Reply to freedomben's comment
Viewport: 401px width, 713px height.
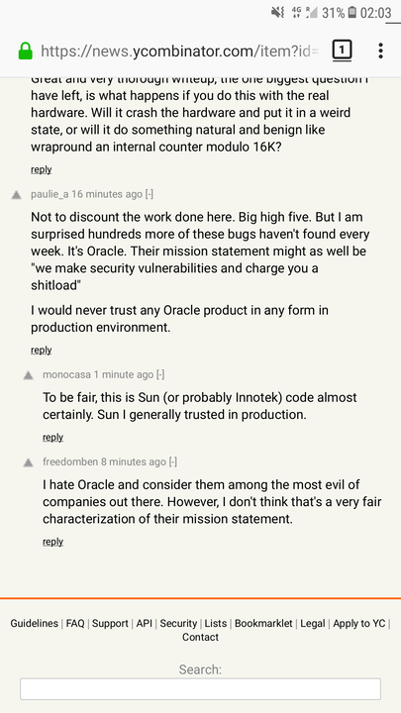[x=53, y=542]
